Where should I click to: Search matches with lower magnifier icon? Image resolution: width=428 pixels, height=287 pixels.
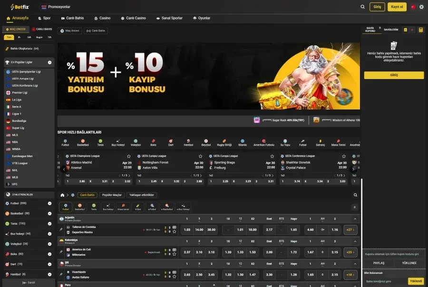pos(355,195)
